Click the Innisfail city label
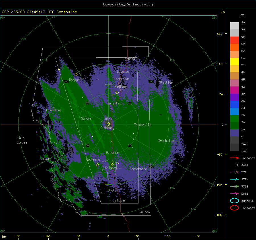This screenshot has height=240, width=256. [115, 103]
